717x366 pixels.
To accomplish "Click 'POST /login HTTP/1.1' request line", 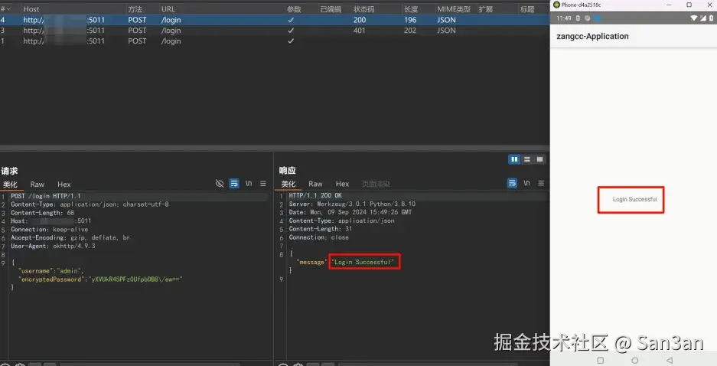I will click(46, 196).
